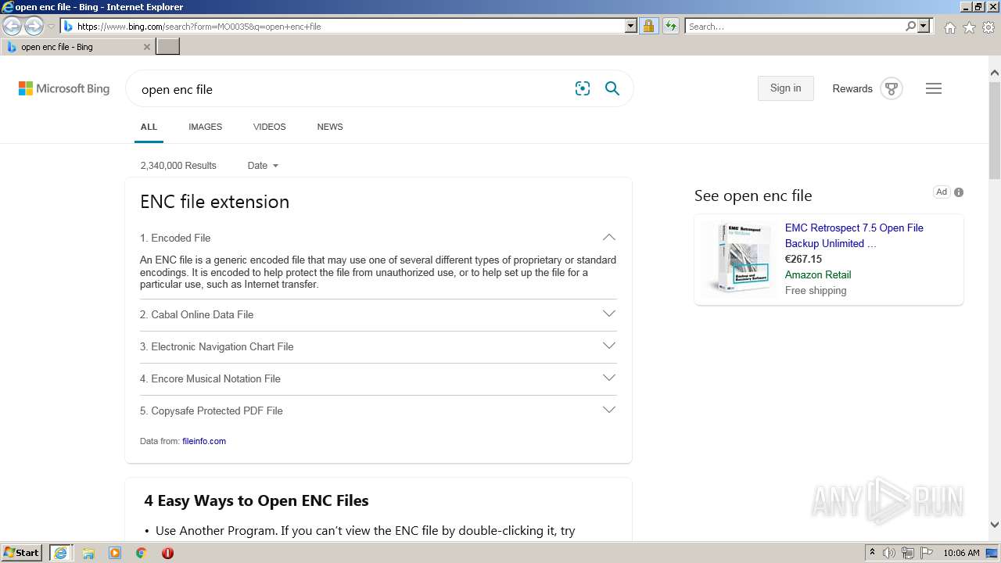The height and width of the screenshot is (563, 1001).
Task: Open the media player taskbar icon
Action: 115,553
